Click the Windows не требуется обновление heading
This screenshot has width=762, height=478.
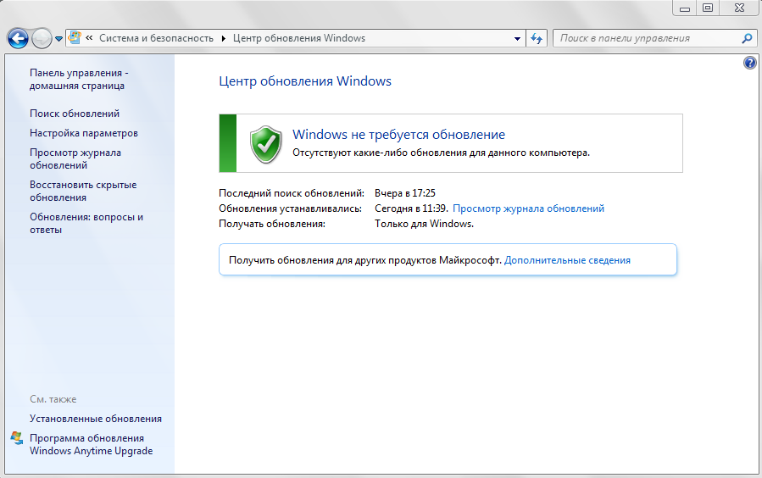[x=398, y=135]
